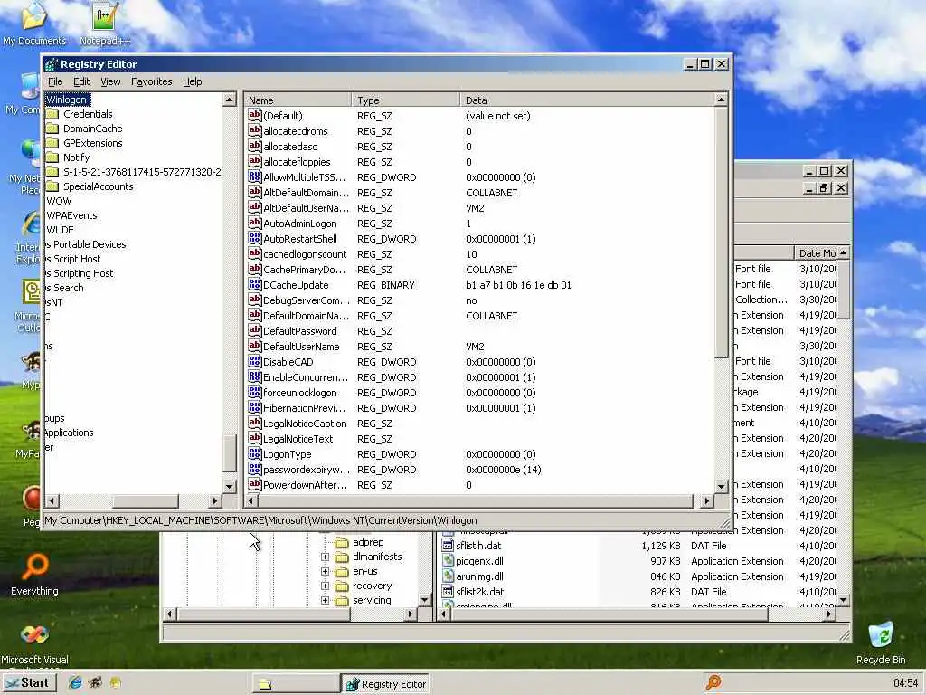
Task: Select the DomainCache folder icon
Action: 52,129
